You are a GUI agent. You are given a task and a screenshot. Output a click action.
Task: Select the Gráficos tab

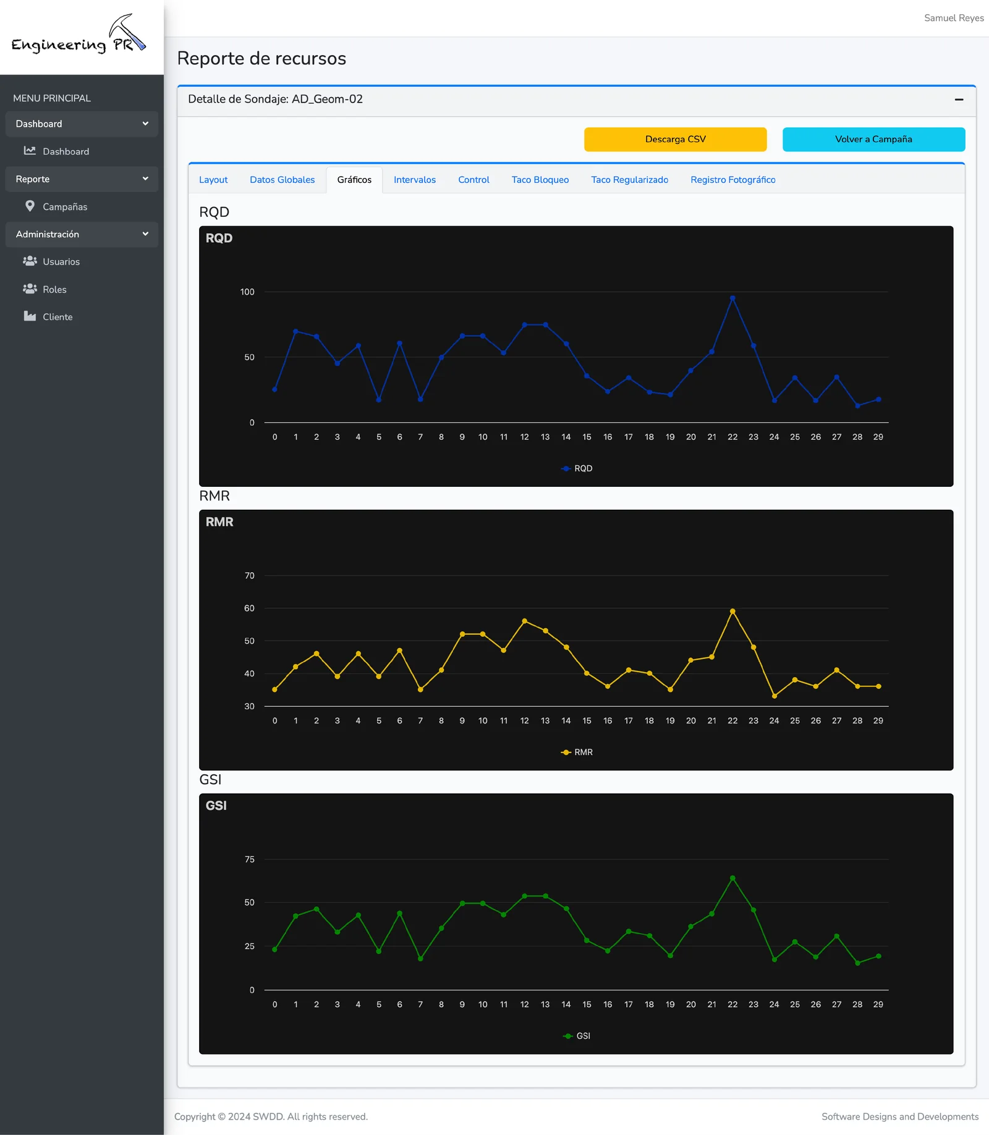[x=354, y=180]
